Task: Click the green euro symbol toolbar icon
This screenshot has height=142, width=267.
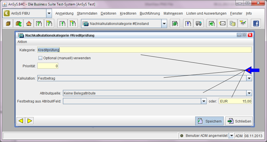Action: (x=212, y=23)
